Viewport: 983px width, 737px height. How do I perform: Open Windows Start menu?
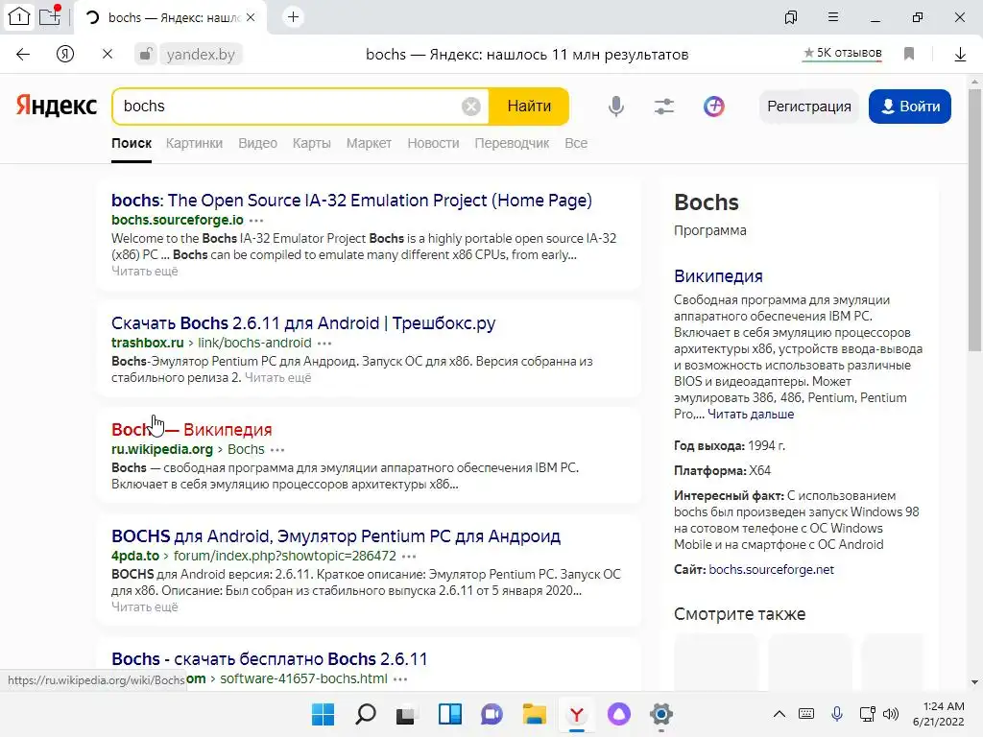[x=323, y=714]
